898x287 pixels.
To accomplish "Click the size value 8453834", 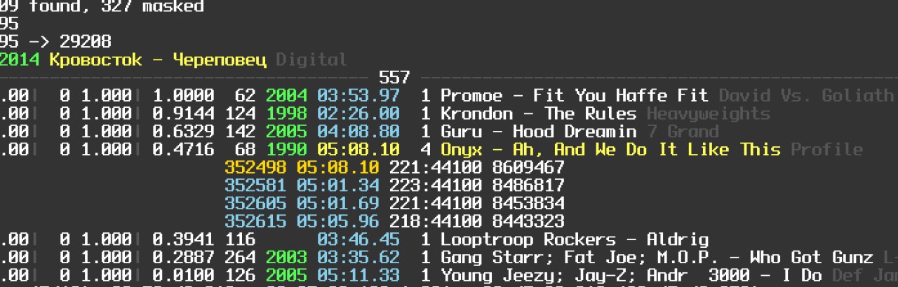I will pyautogui.click(x=528, y=204).
